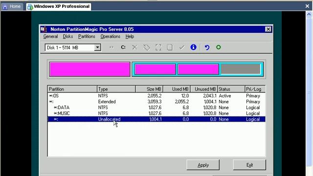
Task: Click the 12.0 used MB value
Action: (x=185, y=96)
